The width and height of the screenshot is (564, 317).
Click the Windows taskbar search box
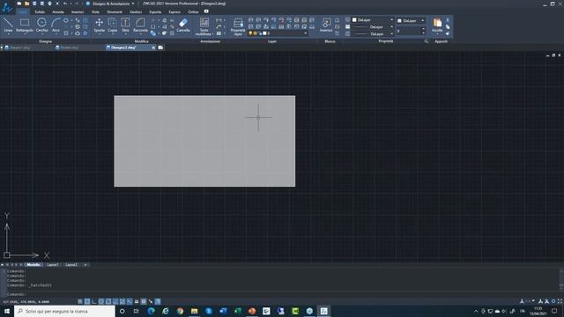[64, 311]
